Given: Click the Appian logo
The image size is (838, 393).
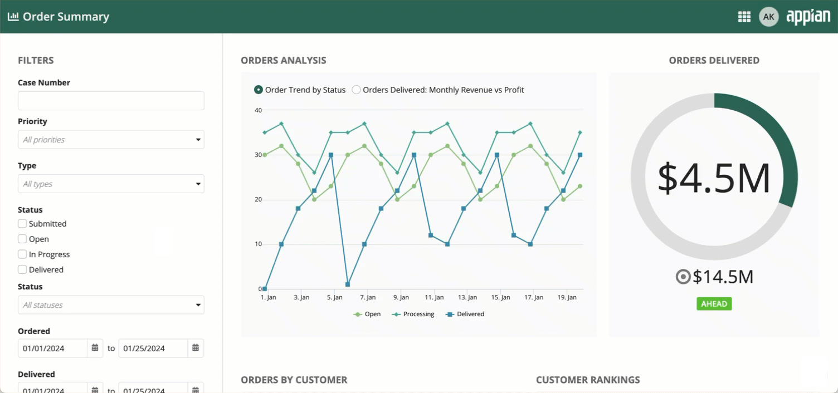Looking at the screenshot, I should pos(808,17).
